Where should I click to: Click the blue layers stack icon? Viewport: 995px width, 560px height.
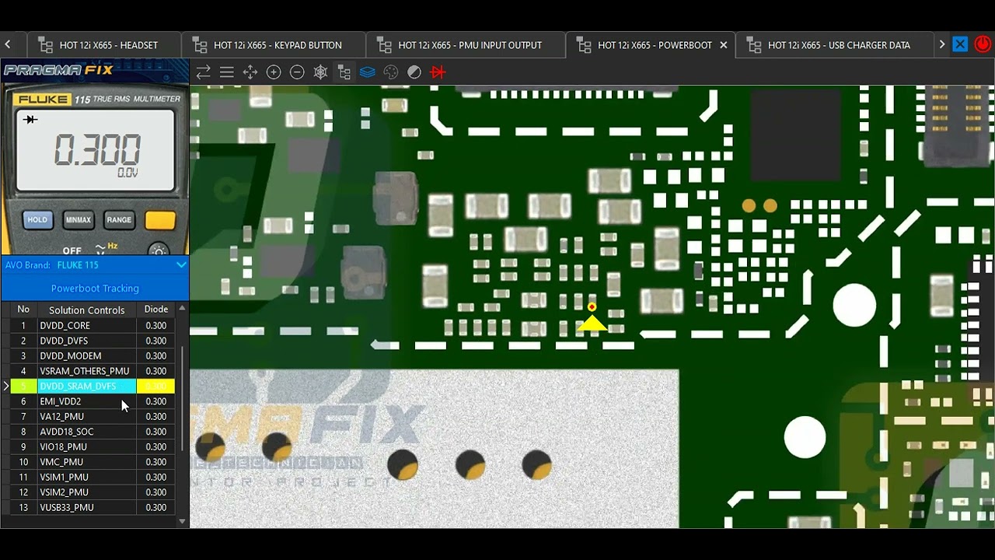(368, 72)
